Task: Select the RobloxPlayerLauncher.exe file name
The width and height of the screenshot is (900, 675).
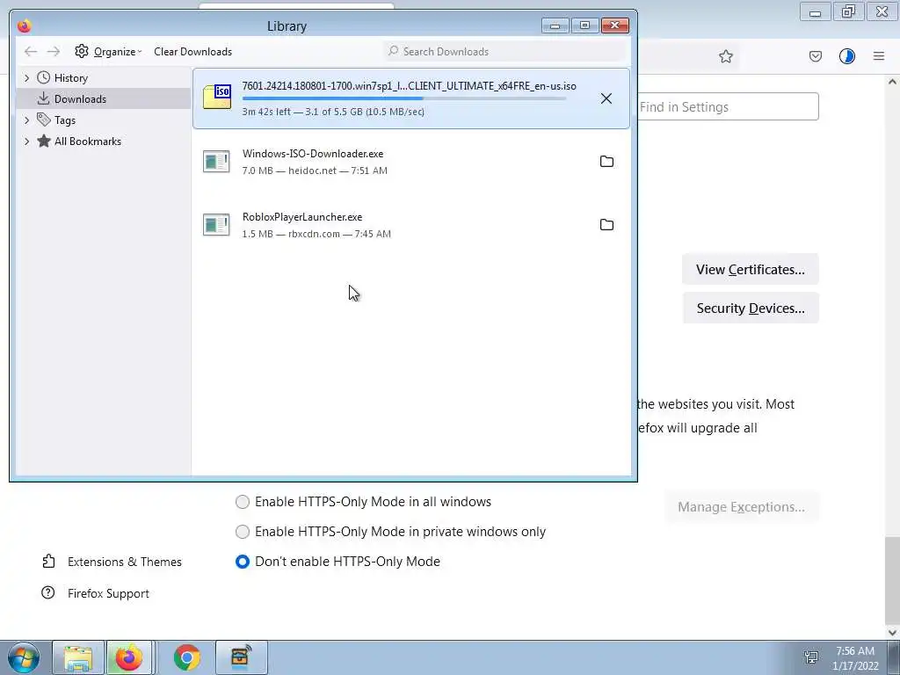Action: point(302,217)
